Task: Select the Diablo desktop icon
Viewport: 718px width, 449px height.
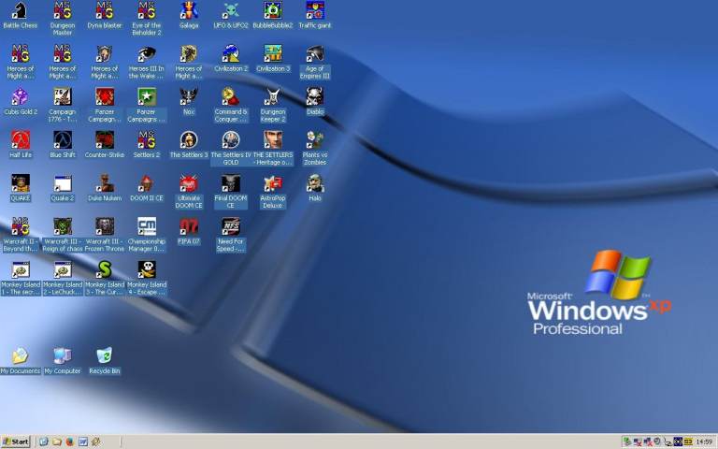Action: [315, 97]
